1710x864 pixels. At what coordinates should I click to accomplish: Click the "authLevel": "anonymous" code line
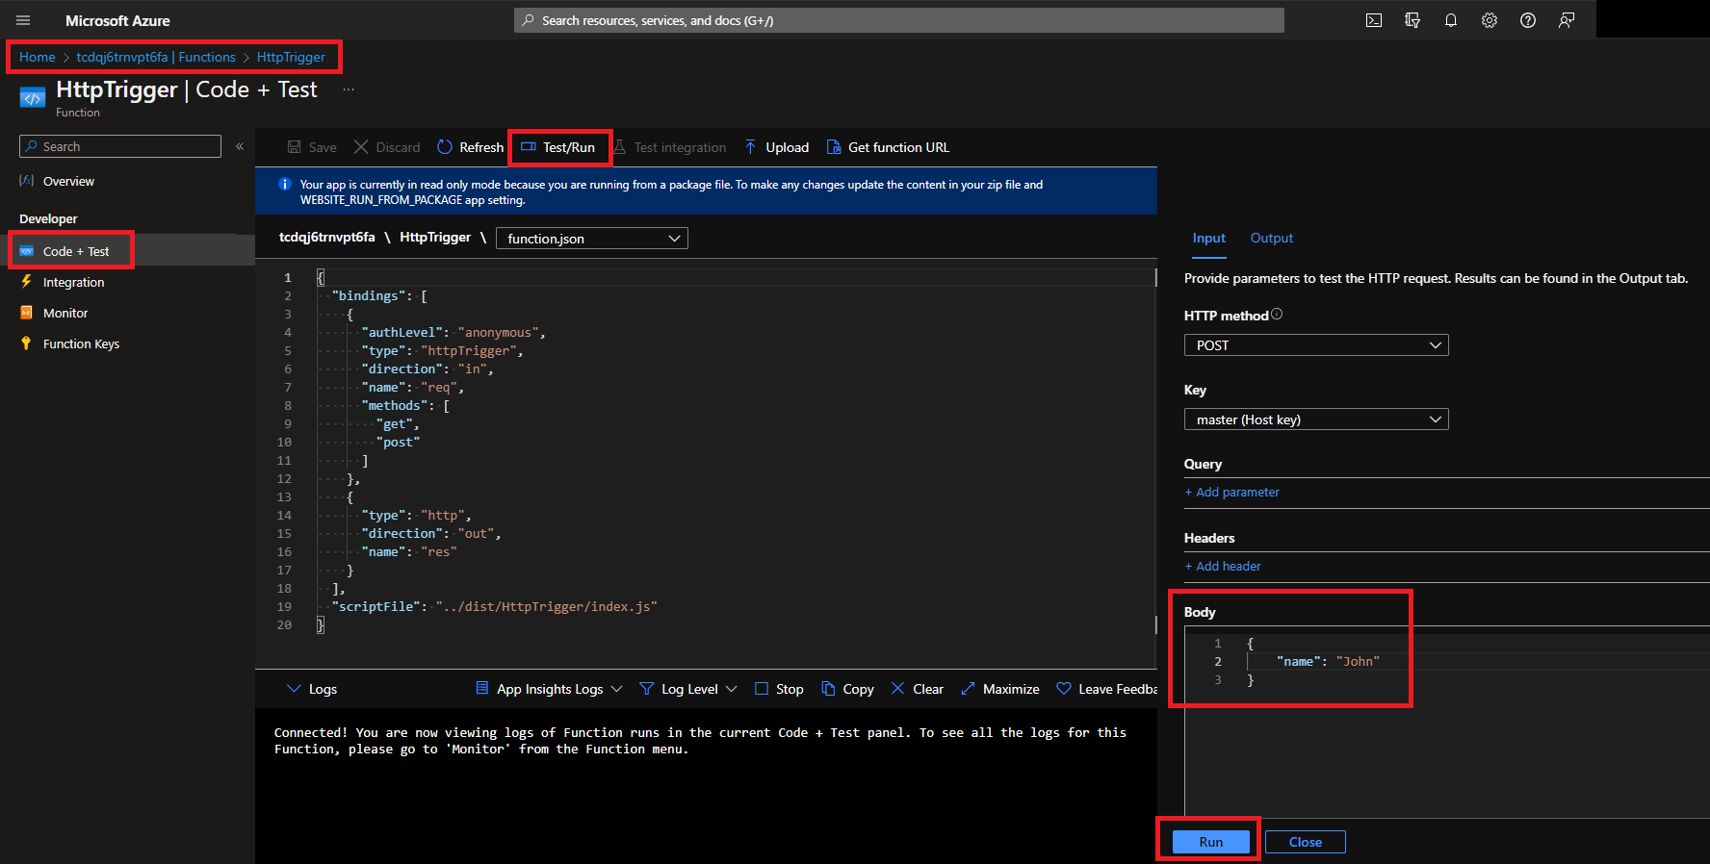point(453,332)
